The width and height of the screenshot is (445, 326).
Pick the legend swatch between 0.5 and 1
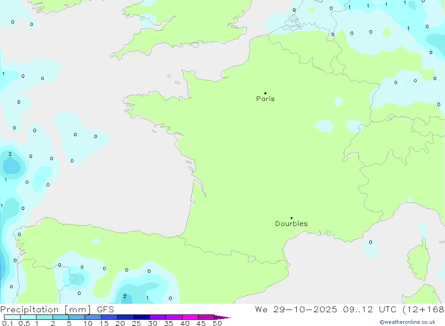(28, 317)
